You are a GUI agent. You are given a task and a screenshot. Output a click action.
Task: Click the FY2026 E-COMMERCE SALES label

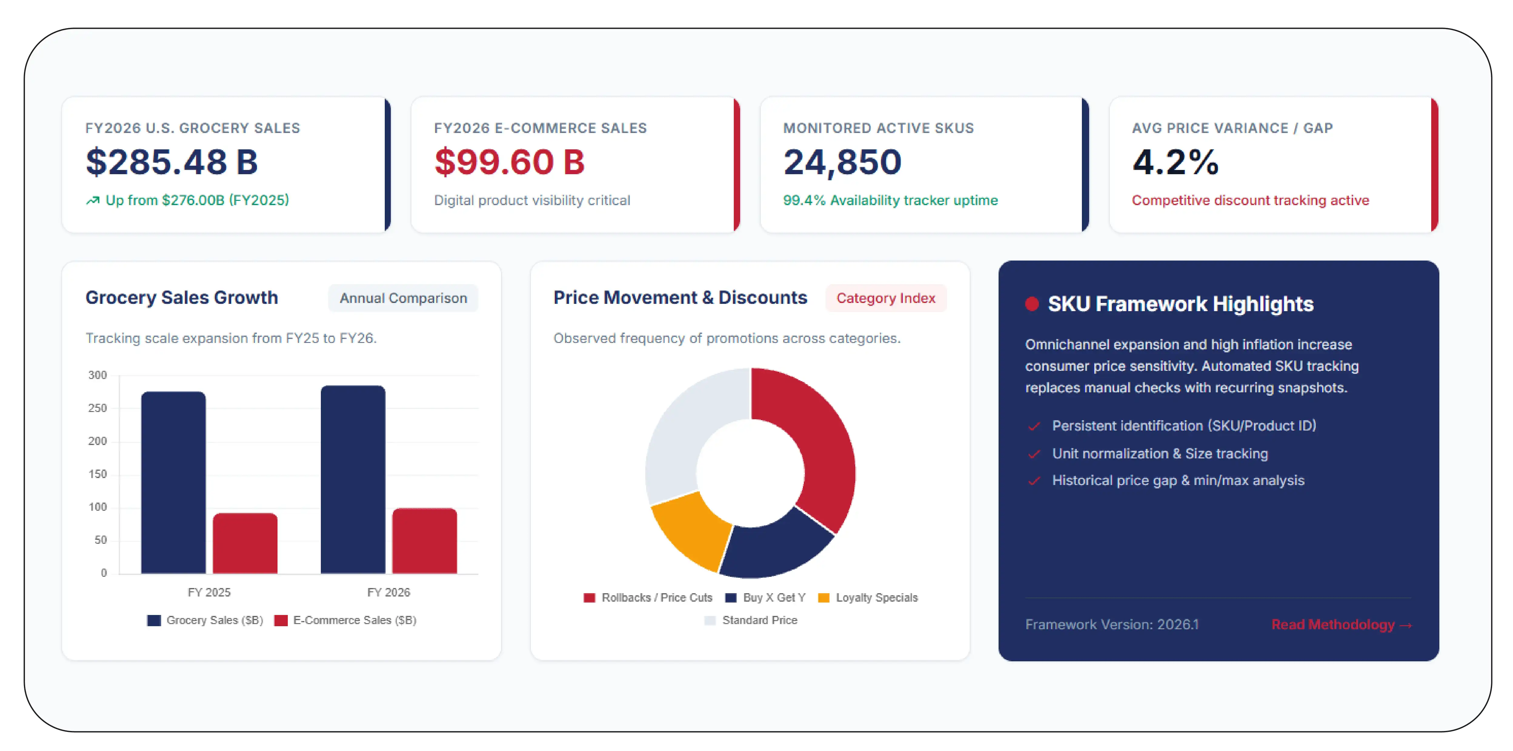pos(540,128)
